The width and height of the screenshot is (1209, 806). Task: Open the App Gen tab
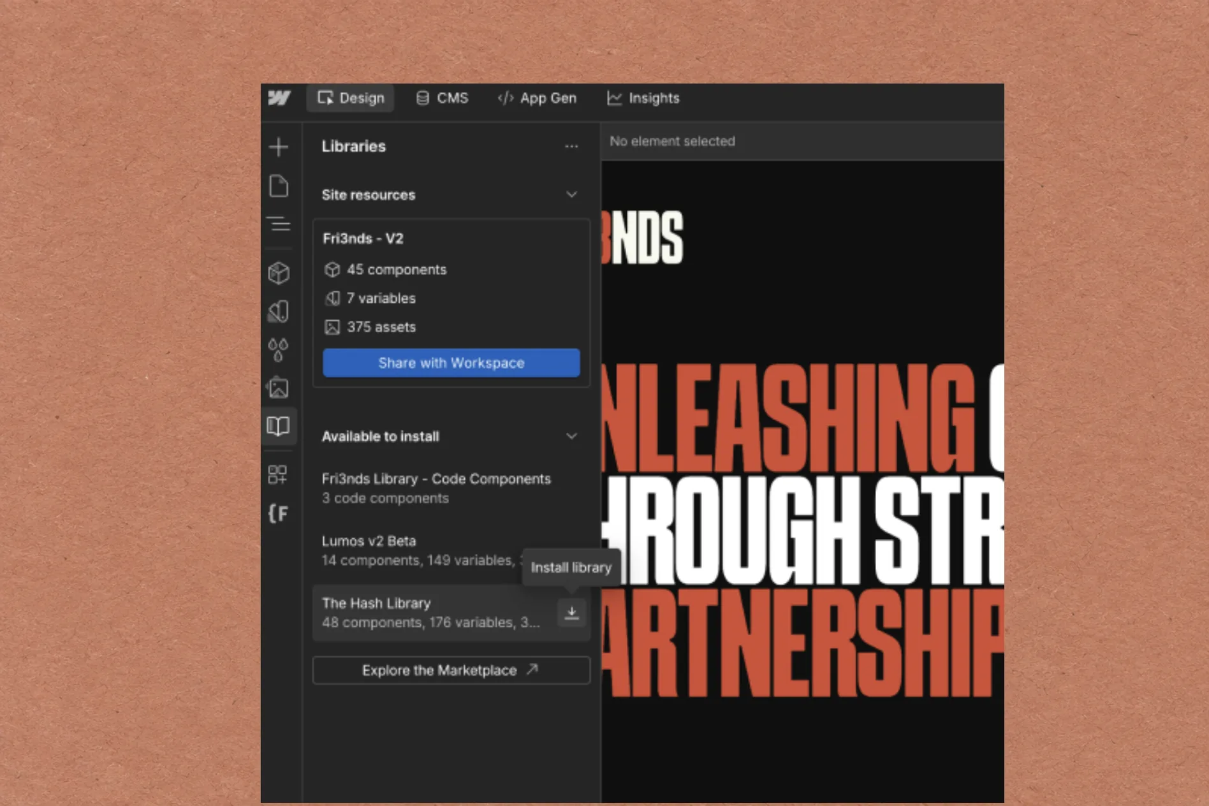click(537, 98)
